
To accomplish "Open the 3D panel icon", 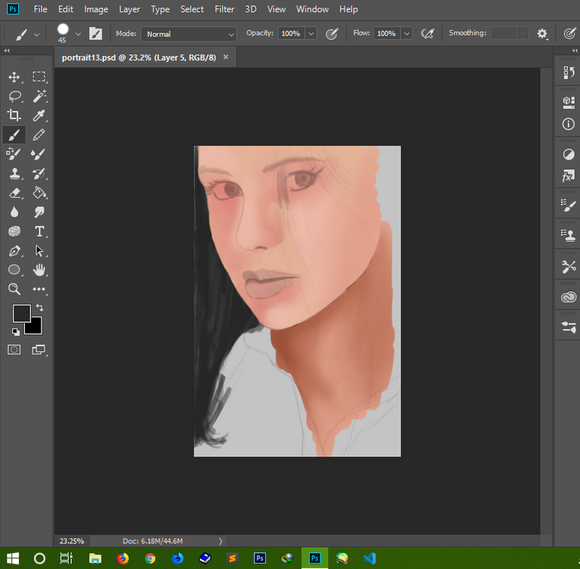I will click(x=569, y=102).
